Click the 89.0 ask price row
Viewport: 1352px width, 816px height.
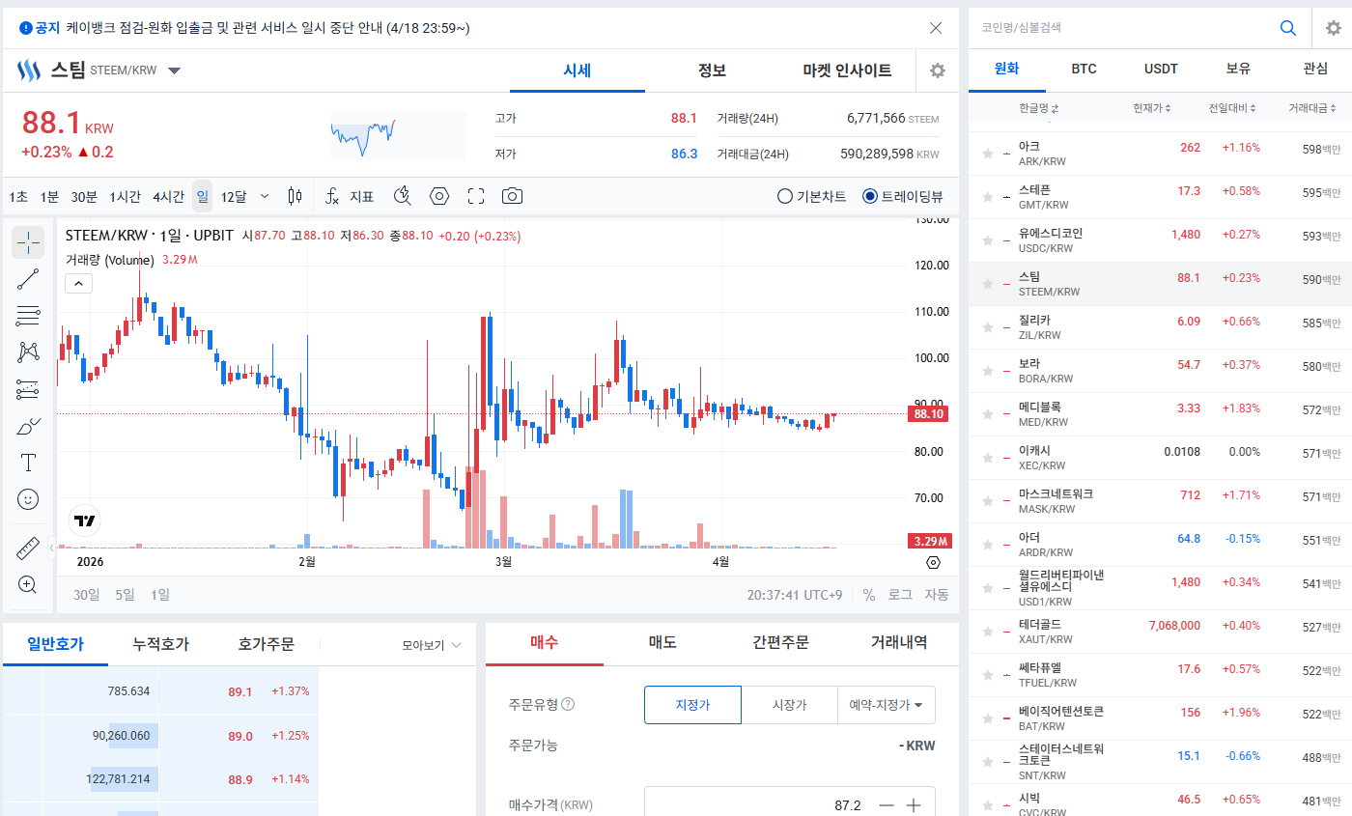coord(160,736)
